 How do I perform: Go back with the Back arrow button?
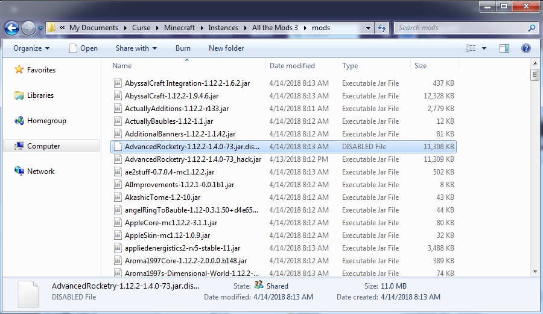(11, 28)
